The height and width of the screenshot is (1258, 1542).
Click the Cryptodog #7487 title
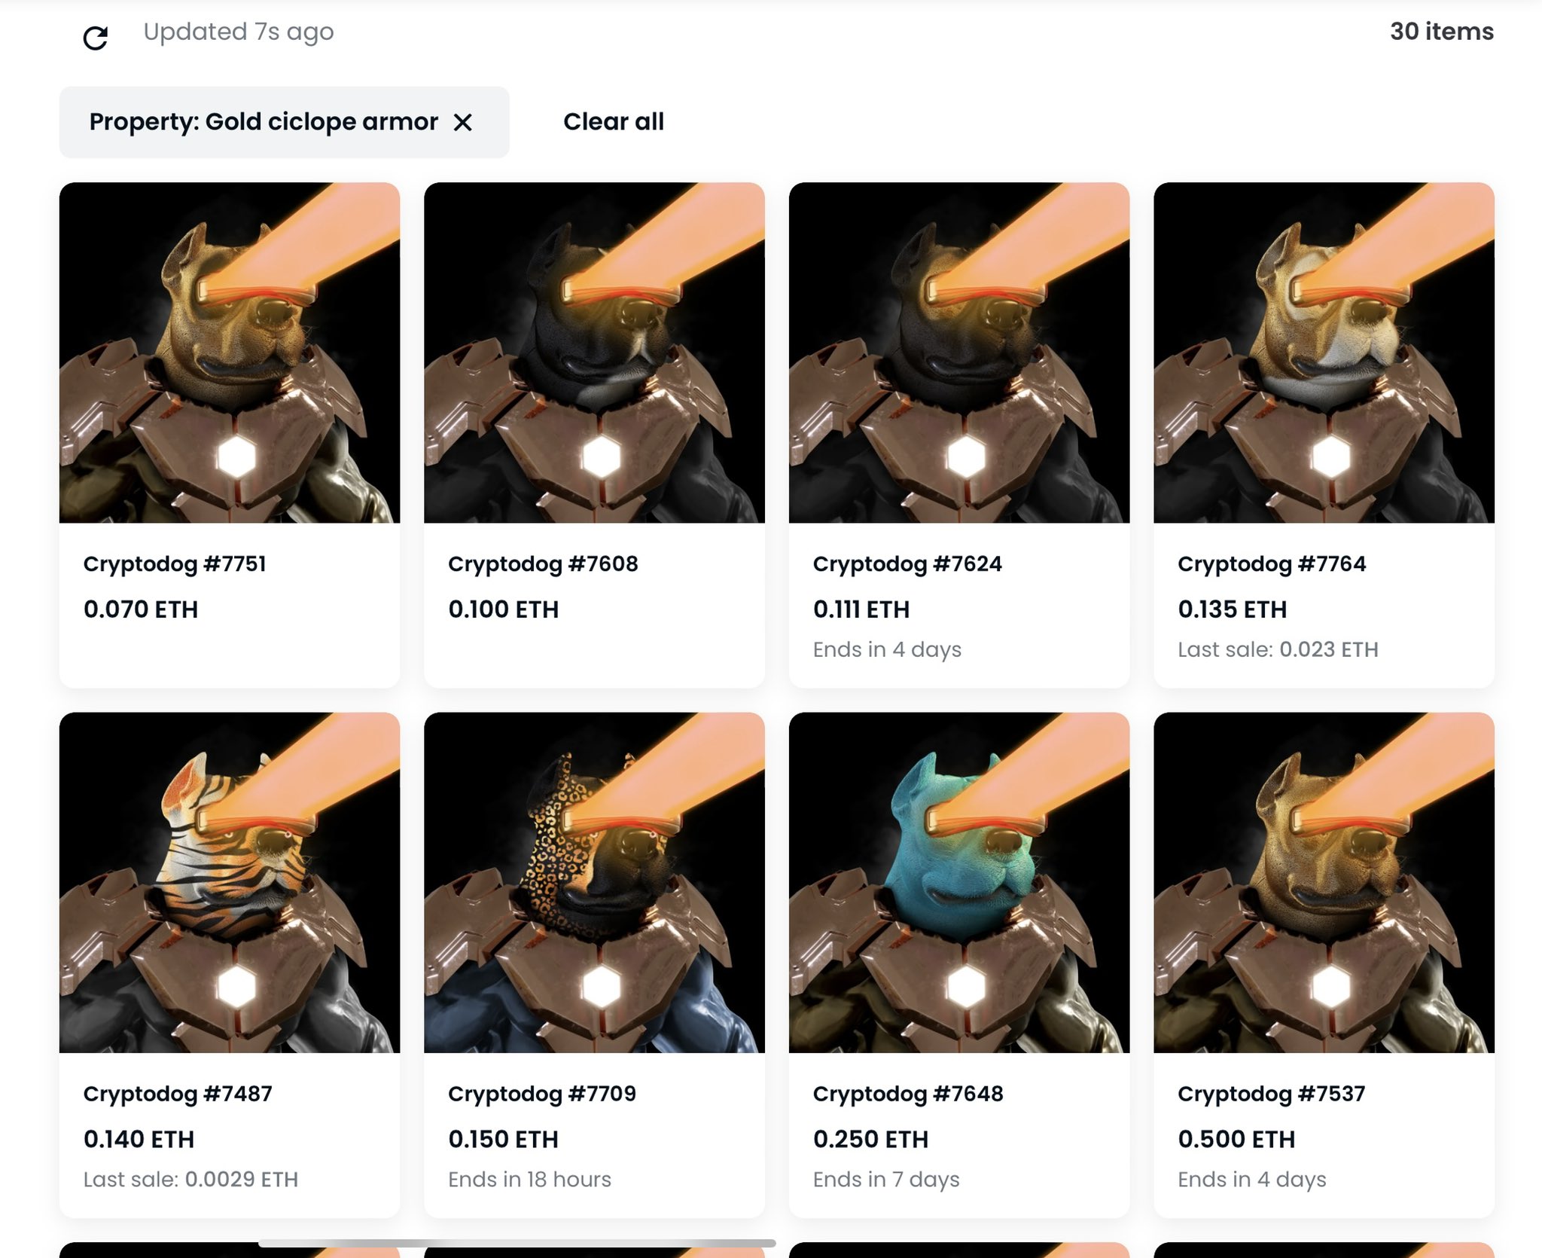pyautogui.click(x=178, y=1094)
